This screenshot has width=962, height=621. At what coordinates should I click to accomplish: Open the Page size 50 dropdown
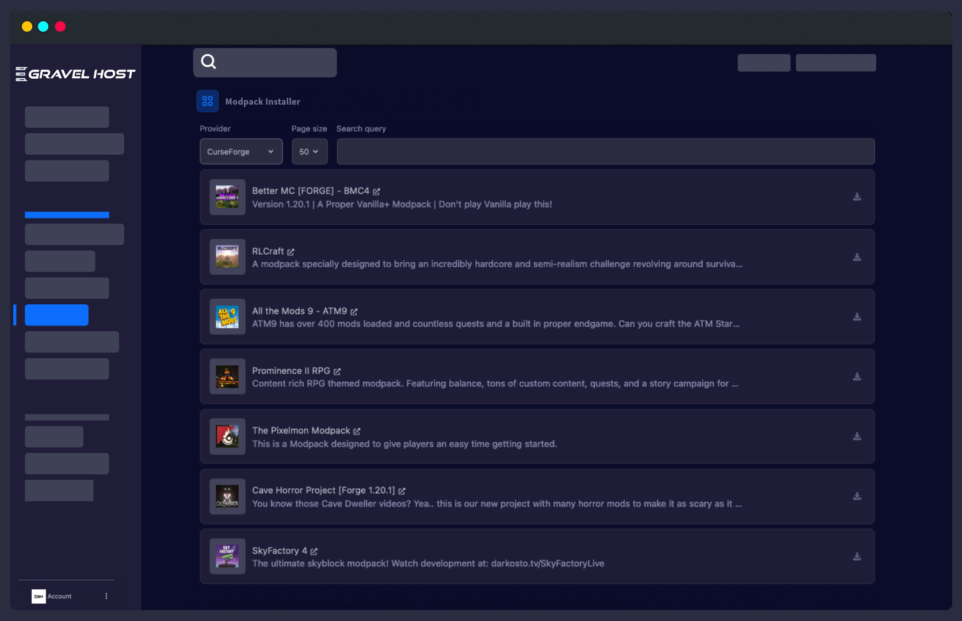point(310,151)
